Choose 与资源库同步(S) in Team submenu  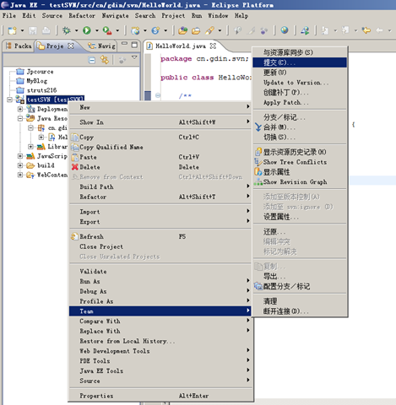(300, 52)
